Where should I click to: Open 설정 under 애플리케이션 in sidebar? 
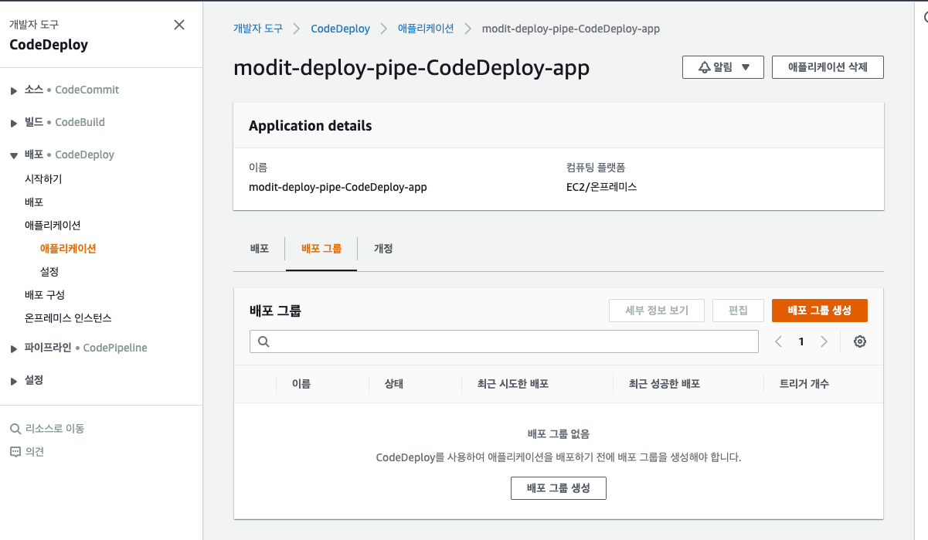(x=49, y=272)
